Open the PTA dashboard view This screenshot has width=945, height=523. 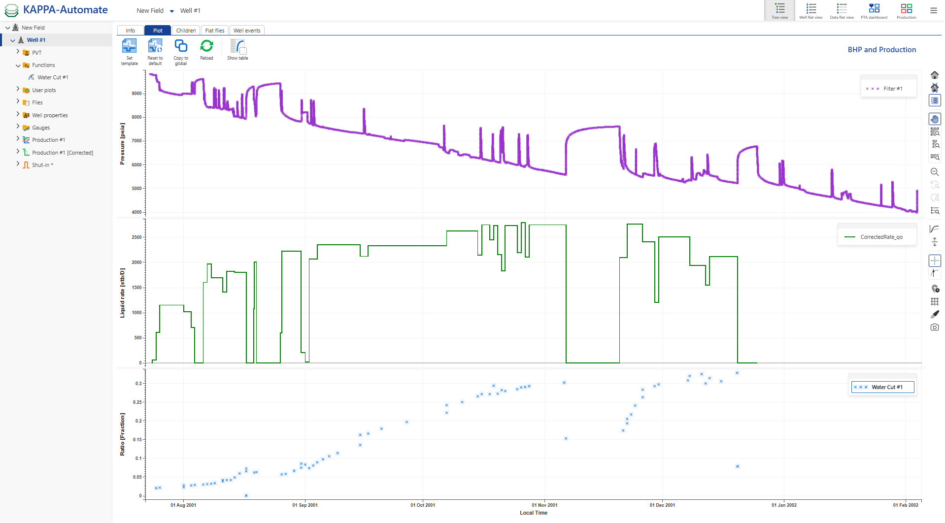(874, 10)
